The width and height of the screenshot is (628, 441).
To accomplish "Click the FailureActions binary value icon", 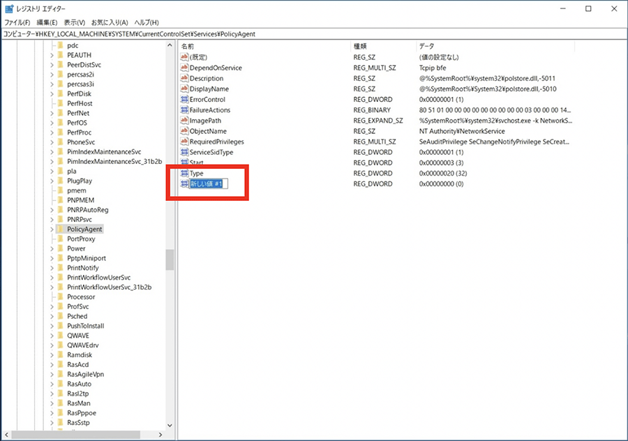I will (x=184, y=110).
